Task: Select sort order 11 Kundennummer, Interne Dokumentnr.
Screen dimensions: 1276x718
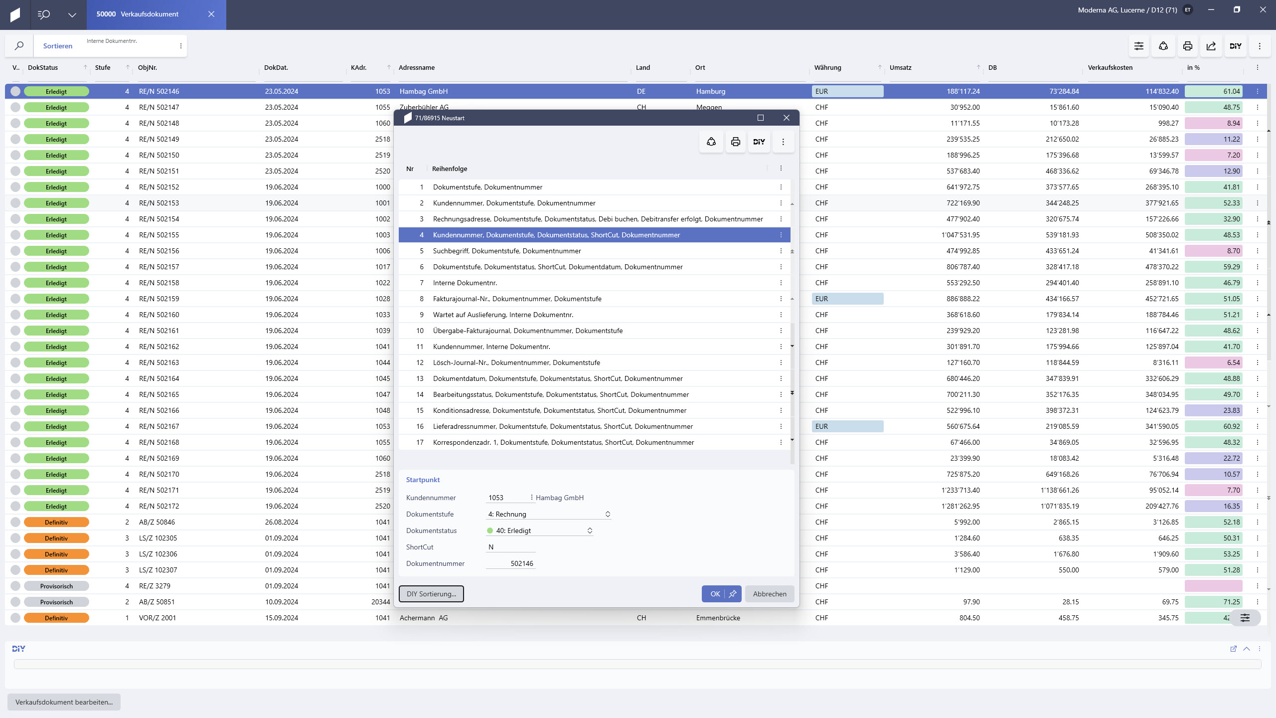Action: click(594, 347)
